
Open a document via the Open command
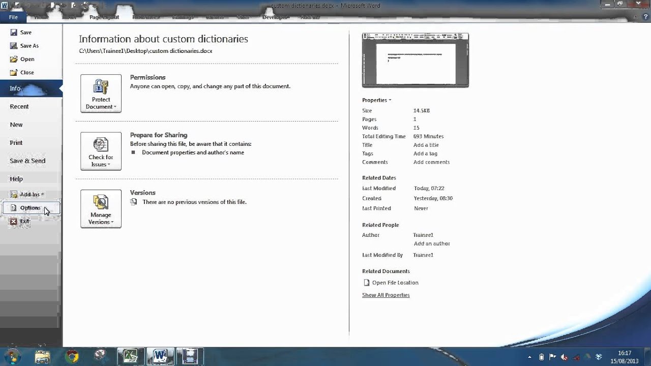22,59
